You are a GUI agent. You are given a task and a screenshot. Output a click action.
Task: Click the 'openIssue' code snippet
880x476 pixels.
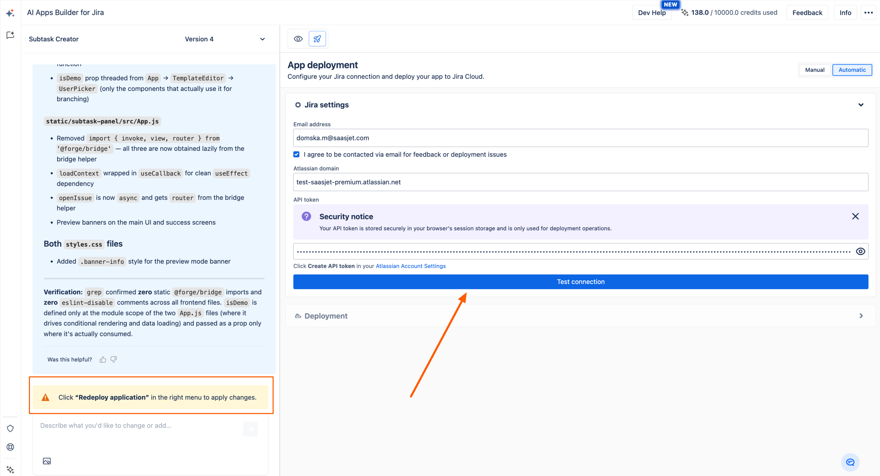click(x=75, y=198)
